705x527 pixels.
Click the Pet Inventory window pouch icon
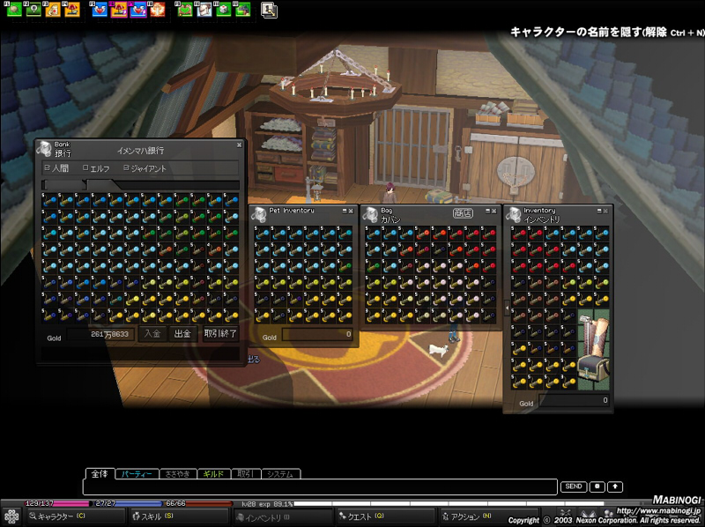(x=258, y=214)
